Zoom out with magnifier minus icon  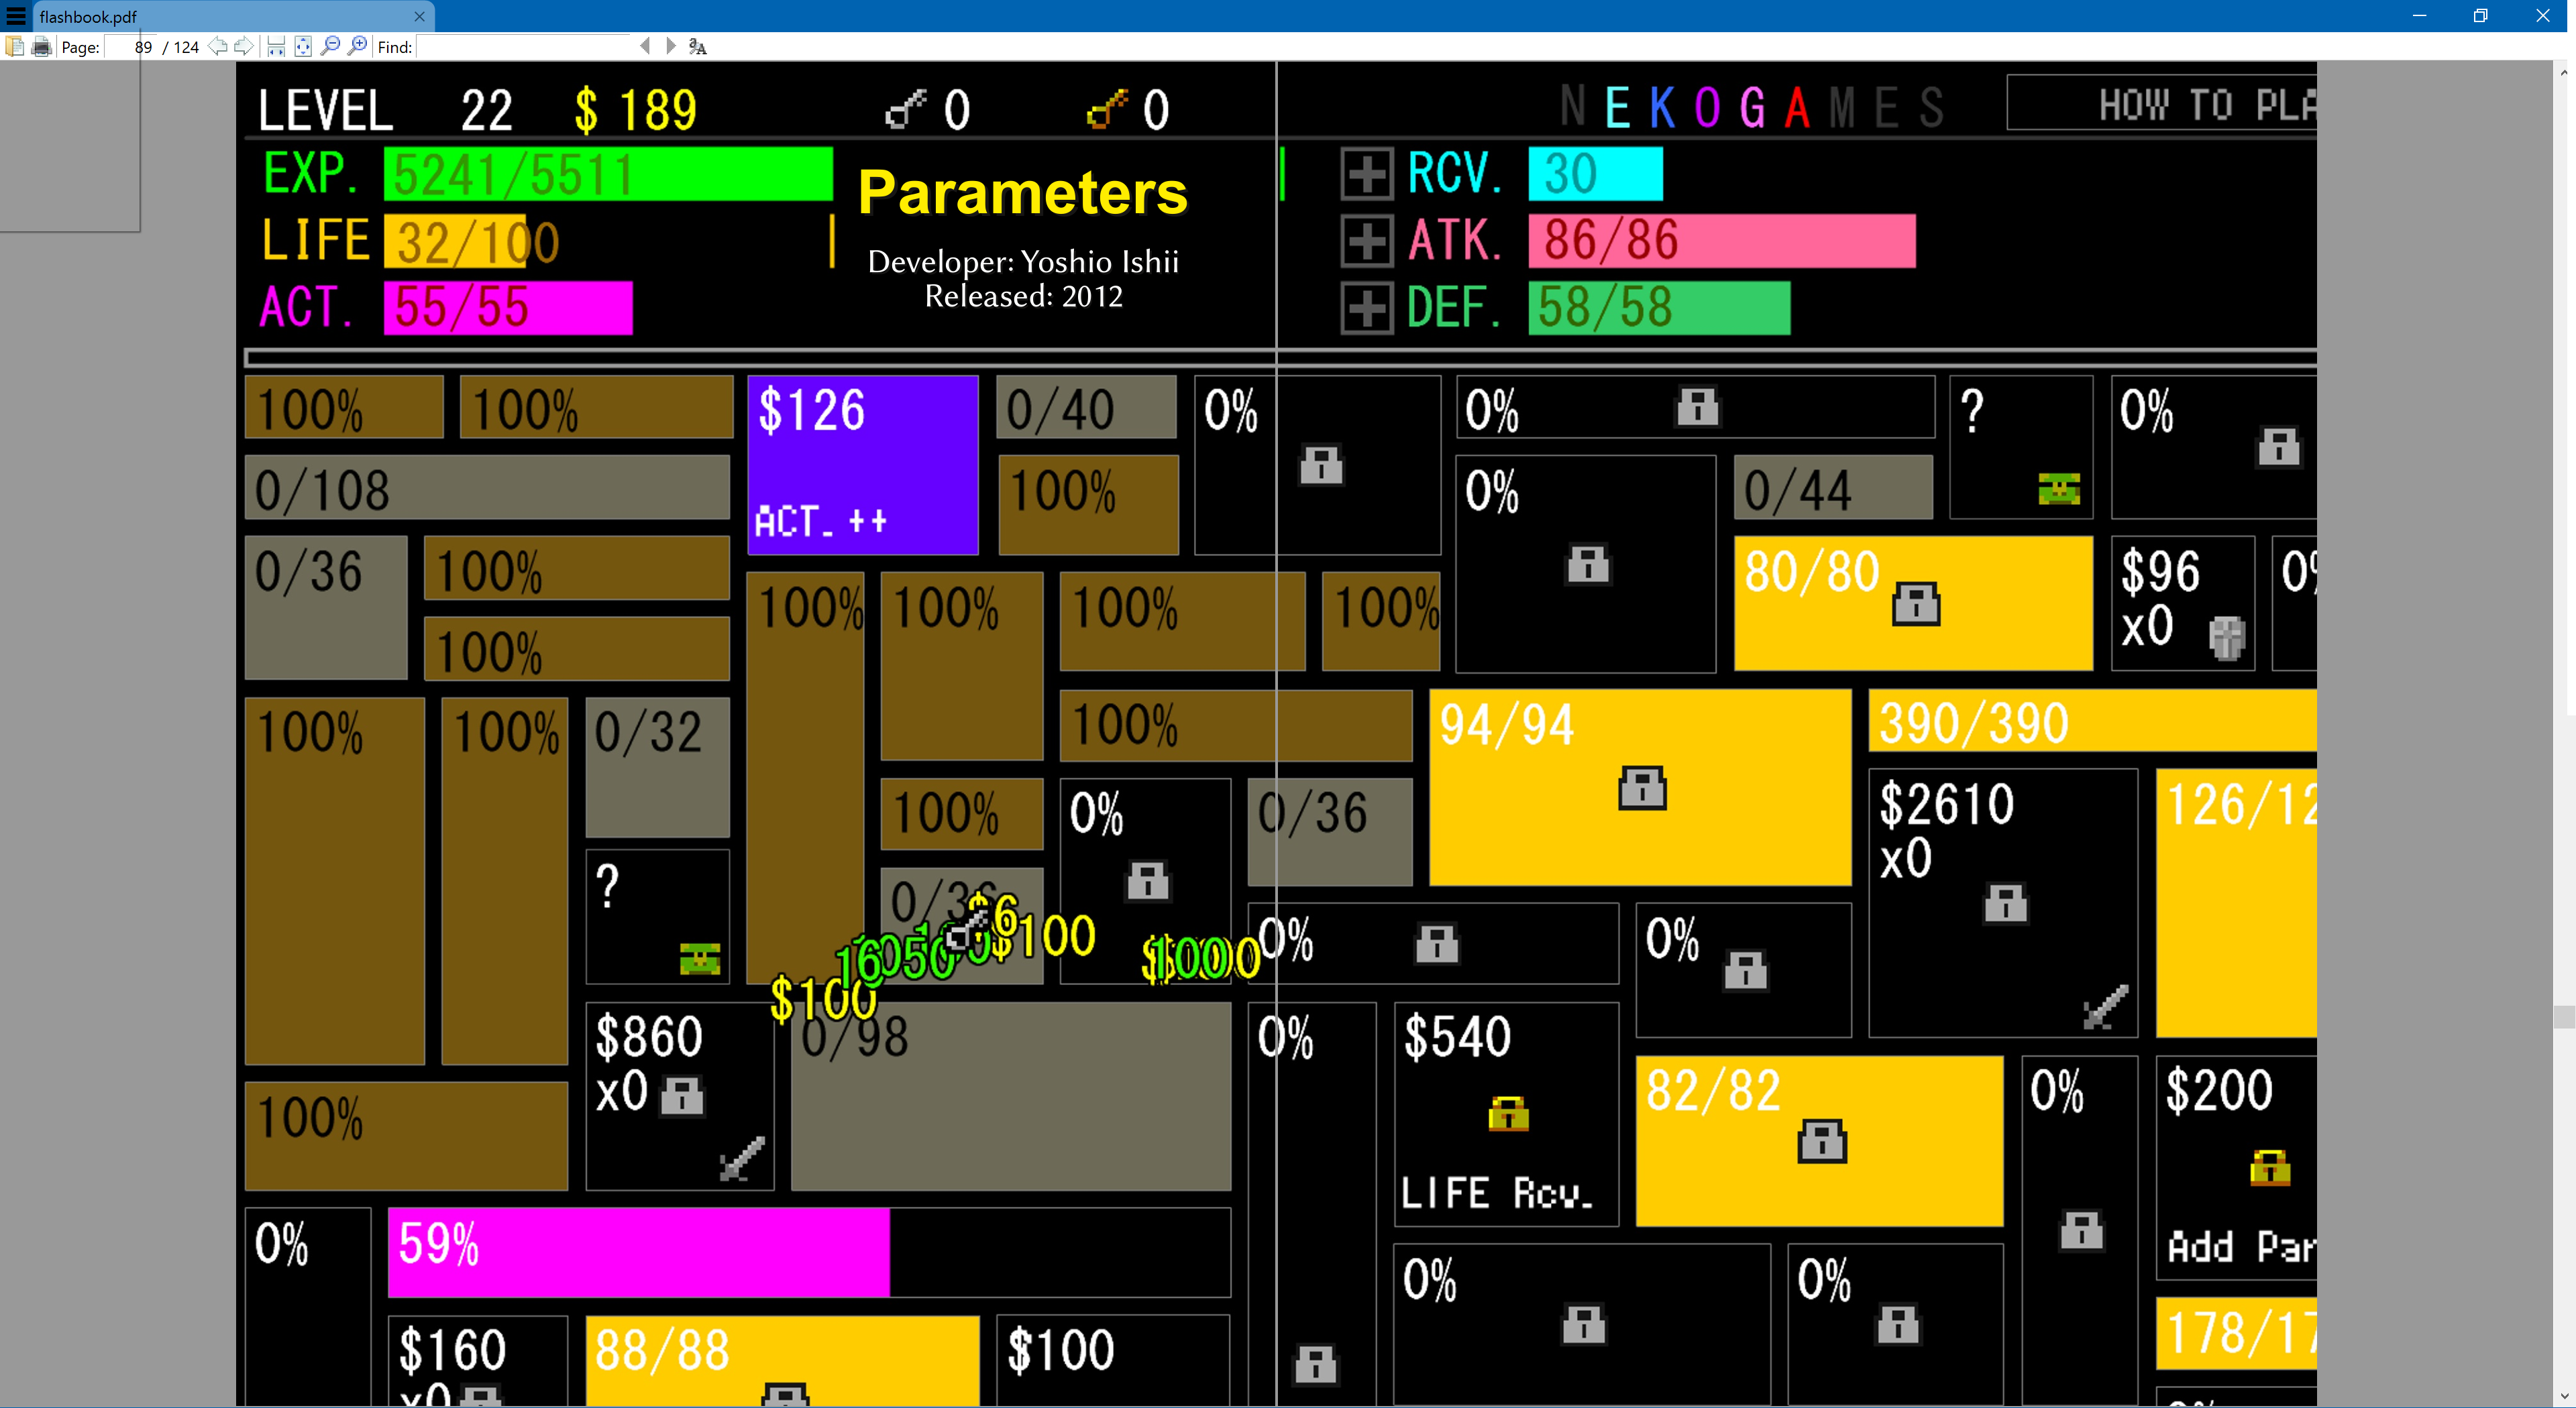coord(330,46)
